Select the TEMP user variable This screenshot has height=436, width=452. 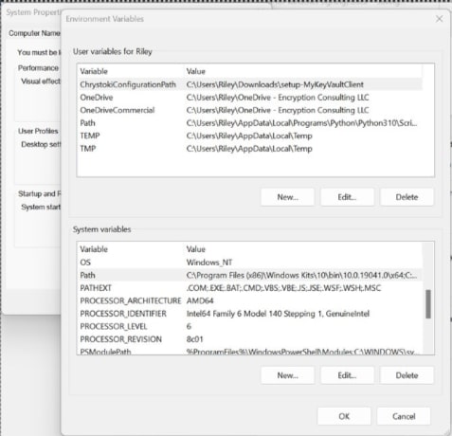[x=249, y=136]
